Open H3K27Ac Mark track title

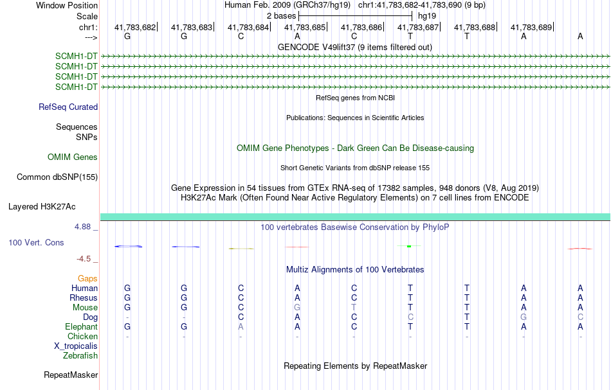coord(355,197)
